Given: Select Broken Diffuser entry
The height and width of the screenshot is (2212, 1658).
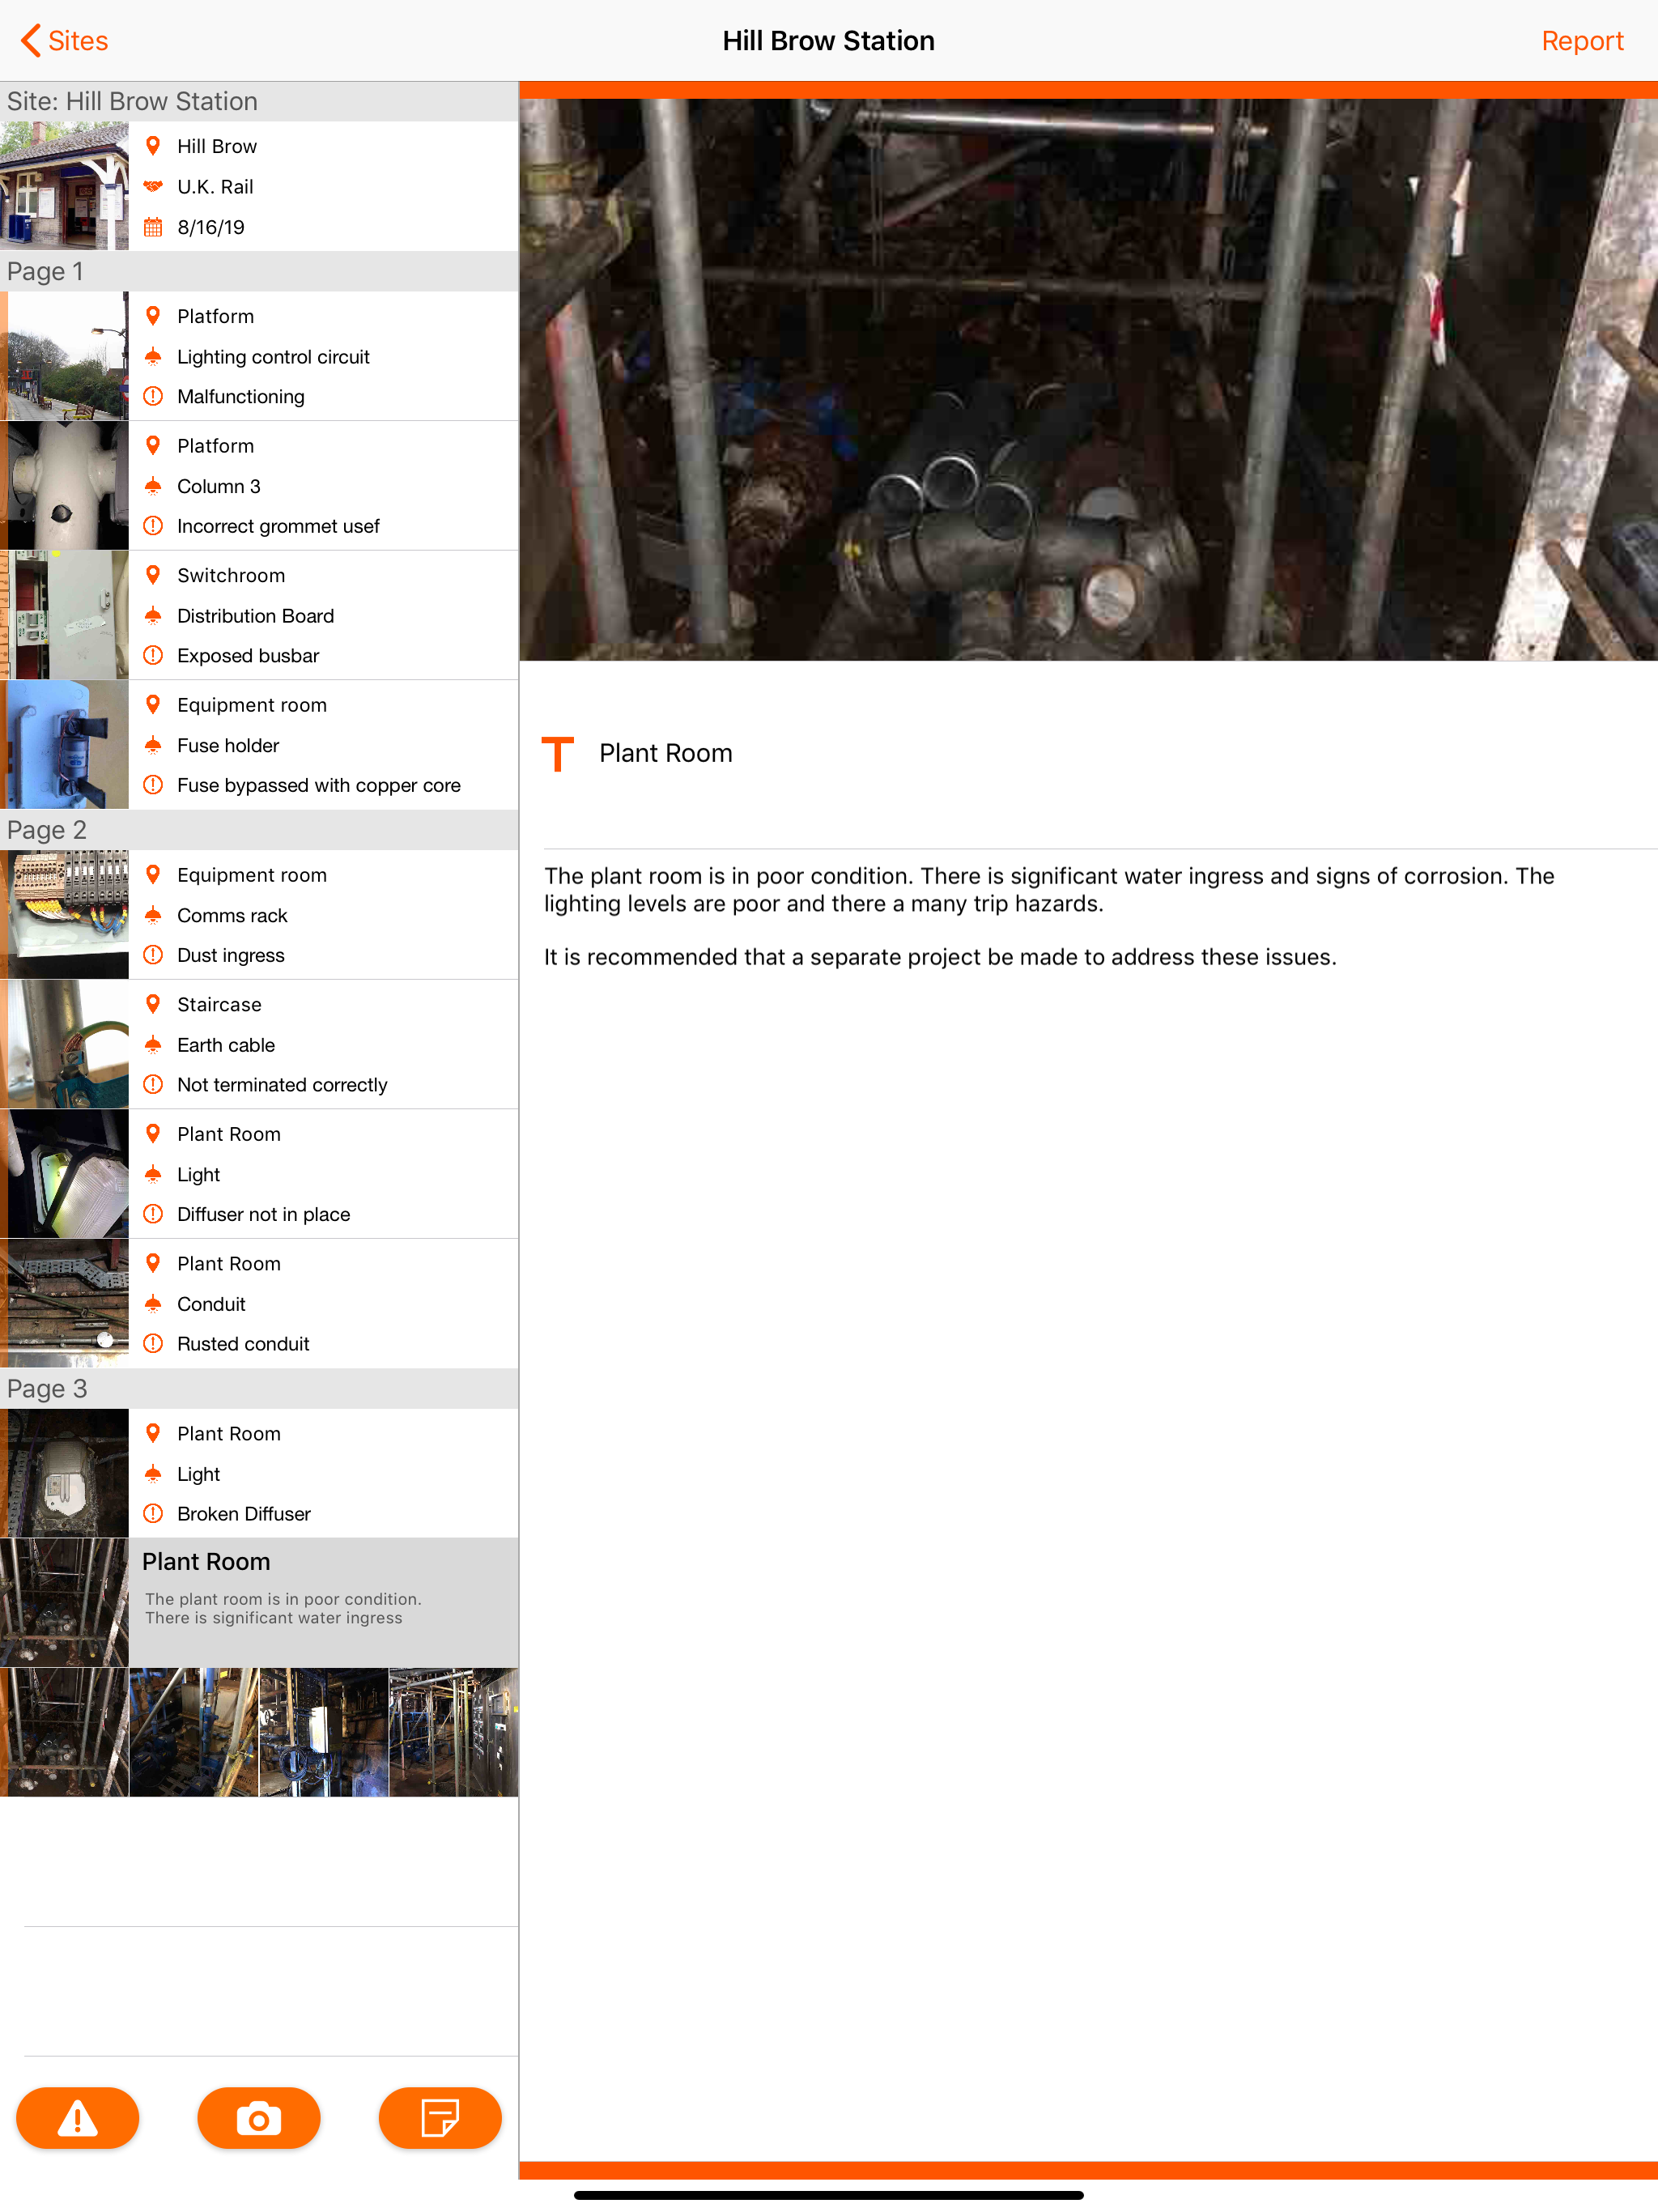Looking at the screenshot, I should (x=243, y=1514).
